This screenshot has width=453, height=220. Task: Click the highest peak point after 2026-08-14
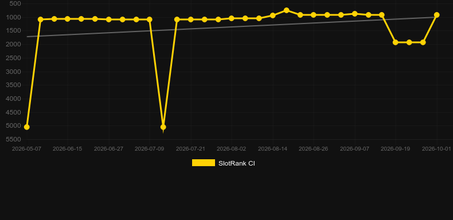286,10
